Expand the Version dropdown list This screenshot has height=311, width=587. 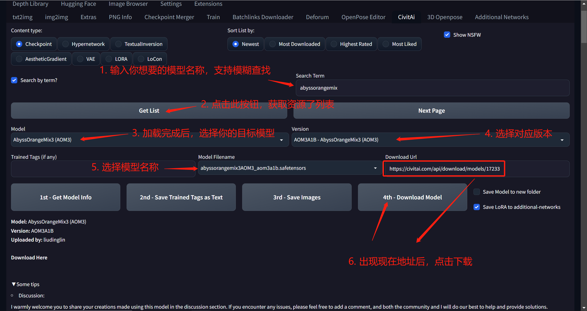tap(562, 140)
